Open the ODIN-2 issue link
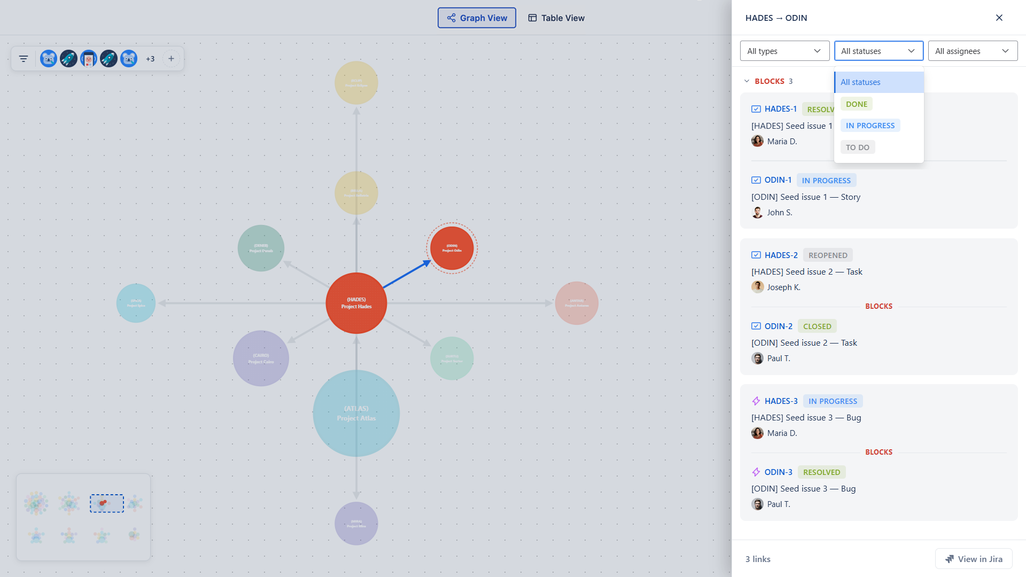 778,326
